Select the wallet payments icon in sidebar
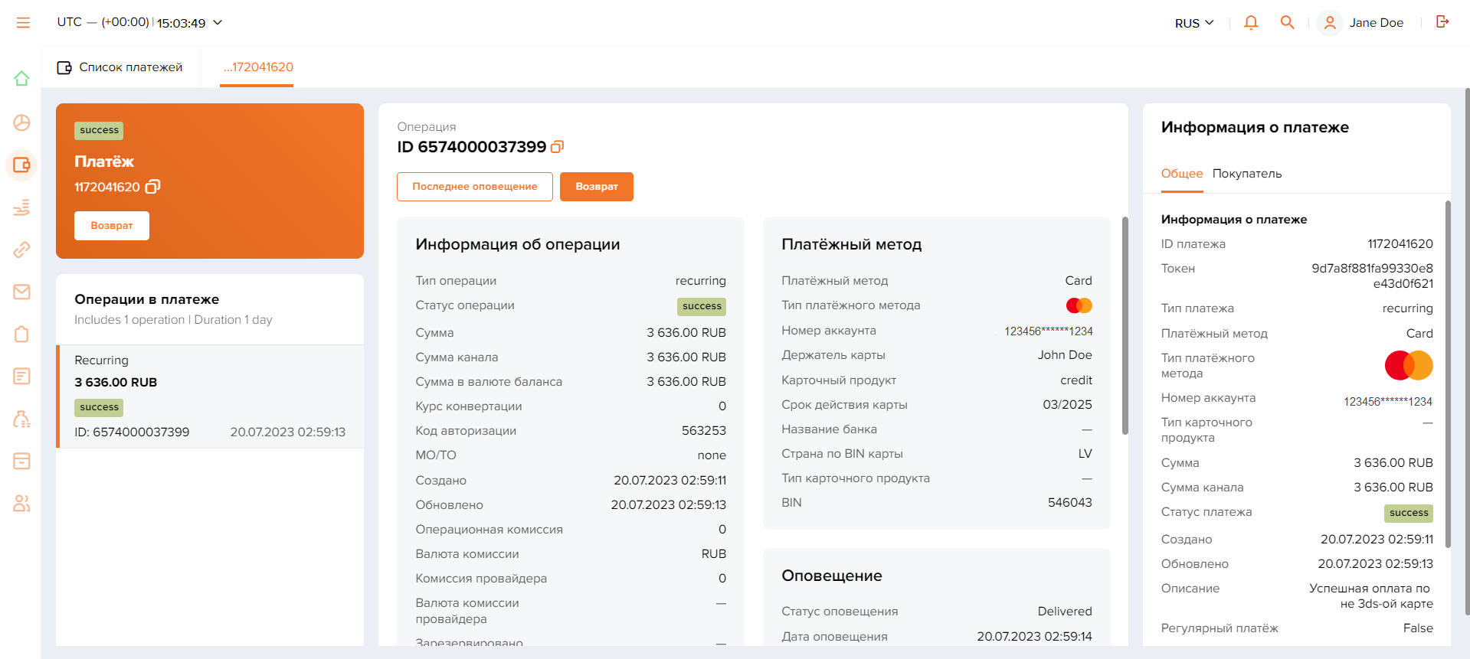 21,165
